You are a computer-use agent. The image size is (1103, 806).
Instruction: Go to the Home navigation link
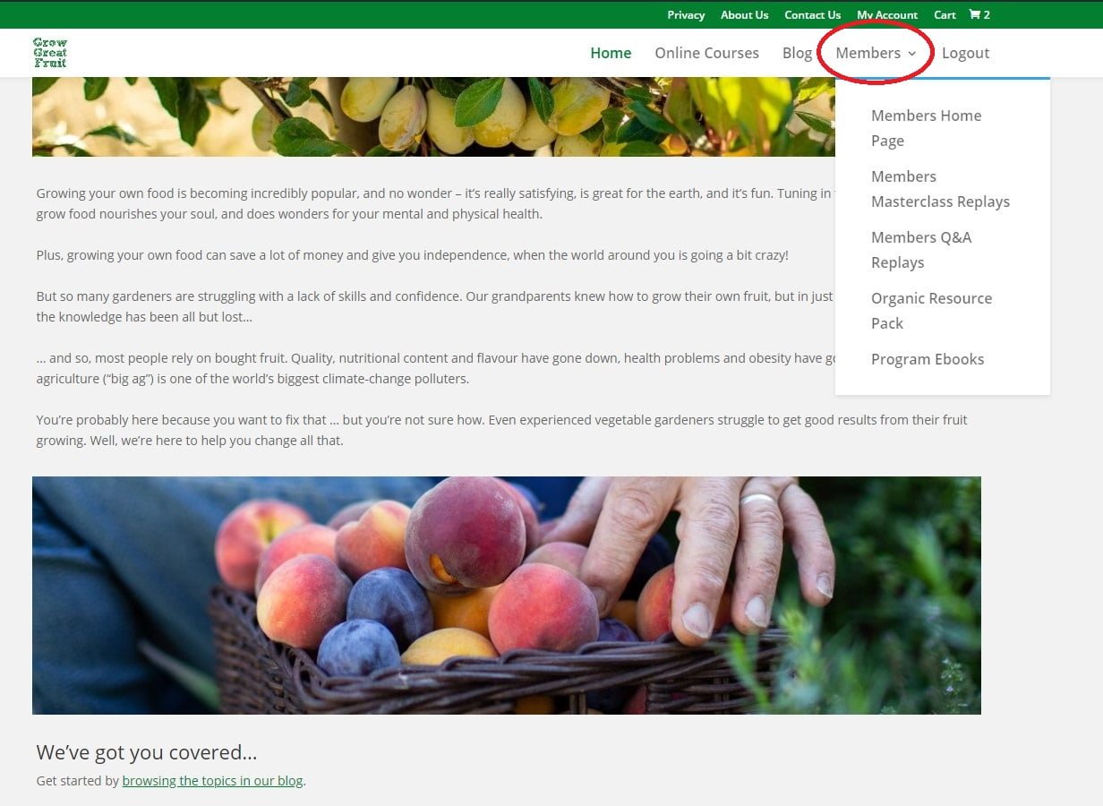click(611, 53)
